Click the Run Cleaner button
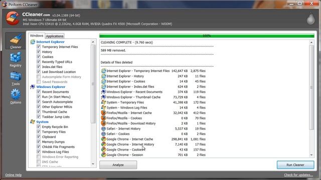 click(x=295, y=164)
